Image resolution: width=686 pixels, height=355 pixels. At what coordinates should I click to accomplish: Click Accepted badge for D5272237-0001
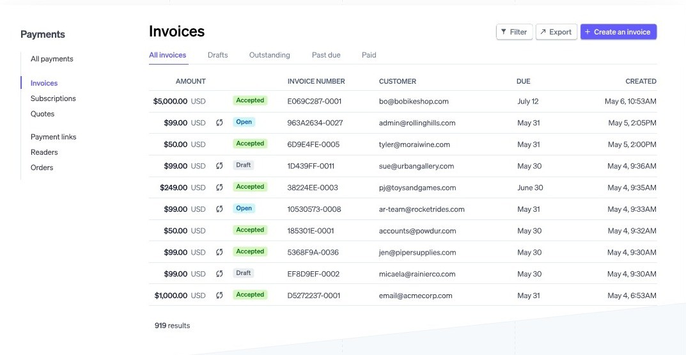(x=250, y=295)
